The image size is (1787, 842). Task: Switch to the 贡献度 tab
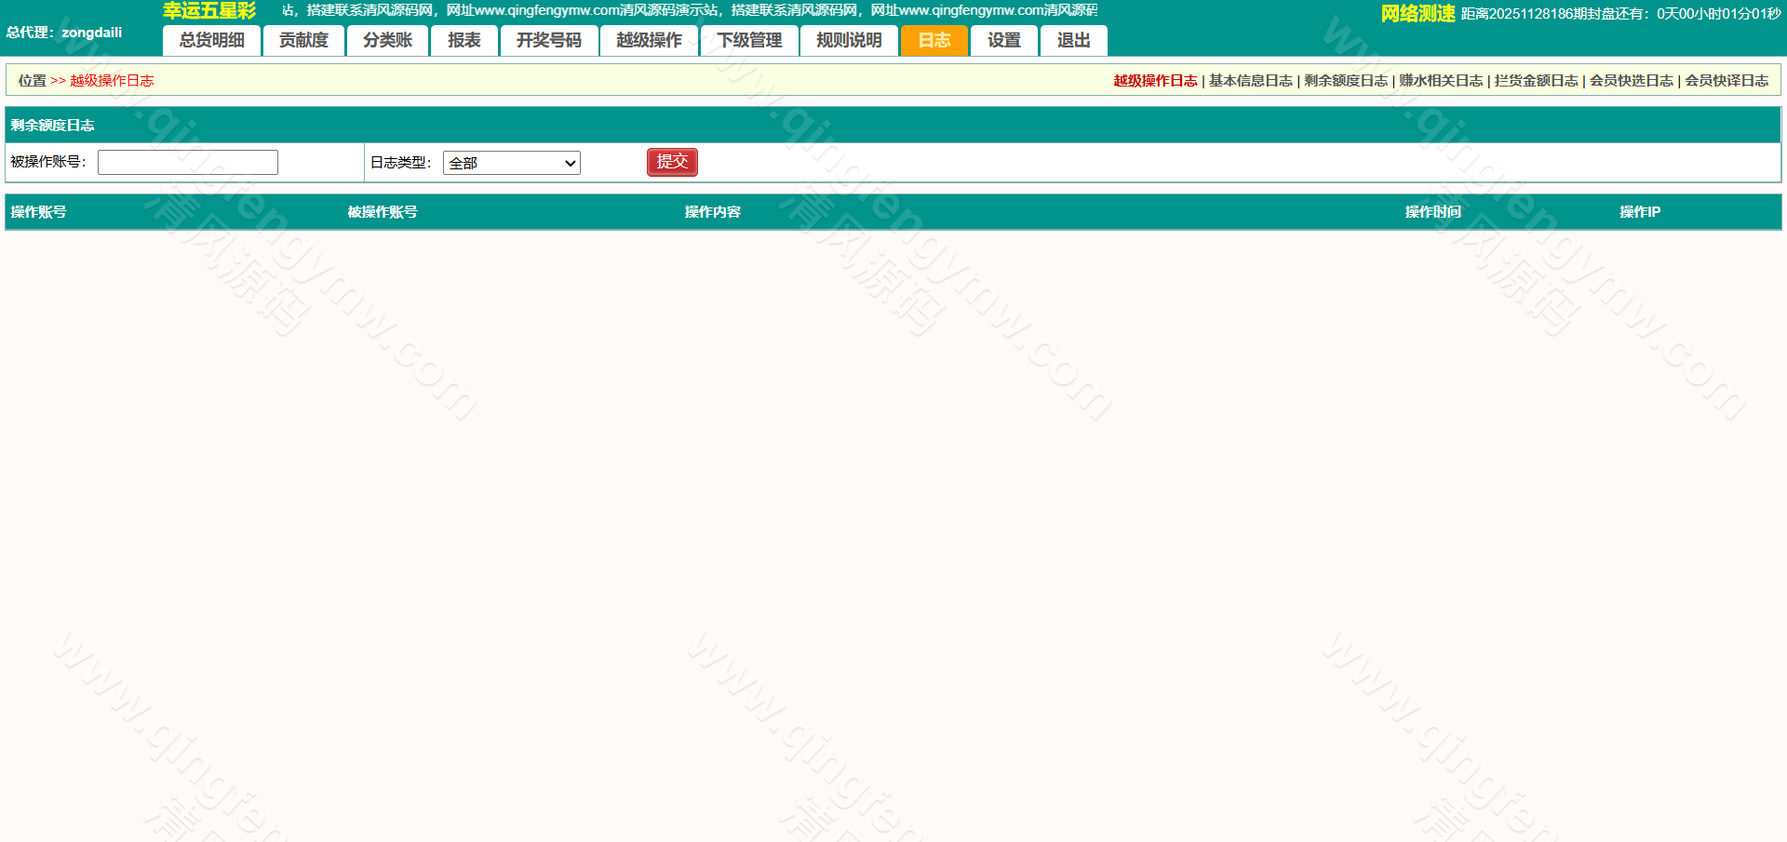(303, 40)
